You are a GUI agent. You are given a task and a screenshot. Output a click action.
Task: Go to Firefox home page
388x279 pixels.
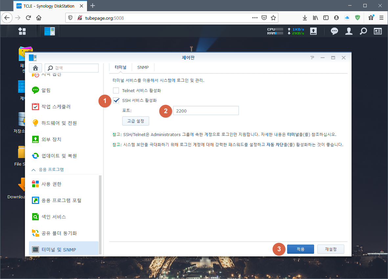38,18
